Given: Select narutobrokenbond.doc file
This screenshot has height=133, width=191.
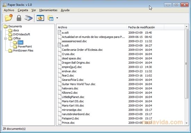Looking at the screenshot, I should 76,114.
